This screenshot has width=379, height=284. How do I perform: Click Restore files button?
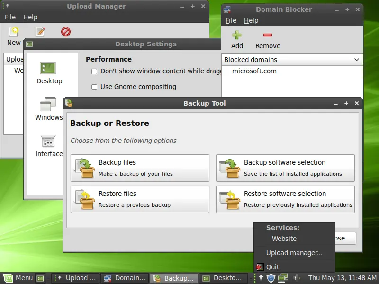coord(140,199)
